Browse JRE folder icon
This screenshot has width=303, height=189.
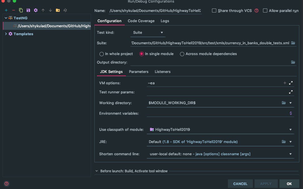click(284, 142)
